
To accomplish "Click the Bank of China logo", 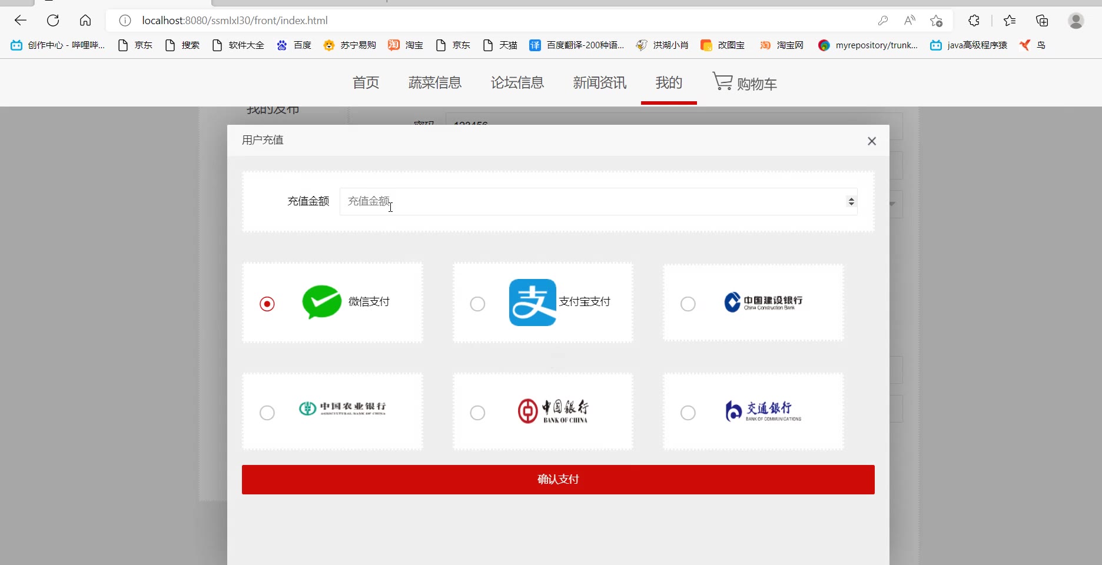I will pyautogui.click(x=553, y=411).
